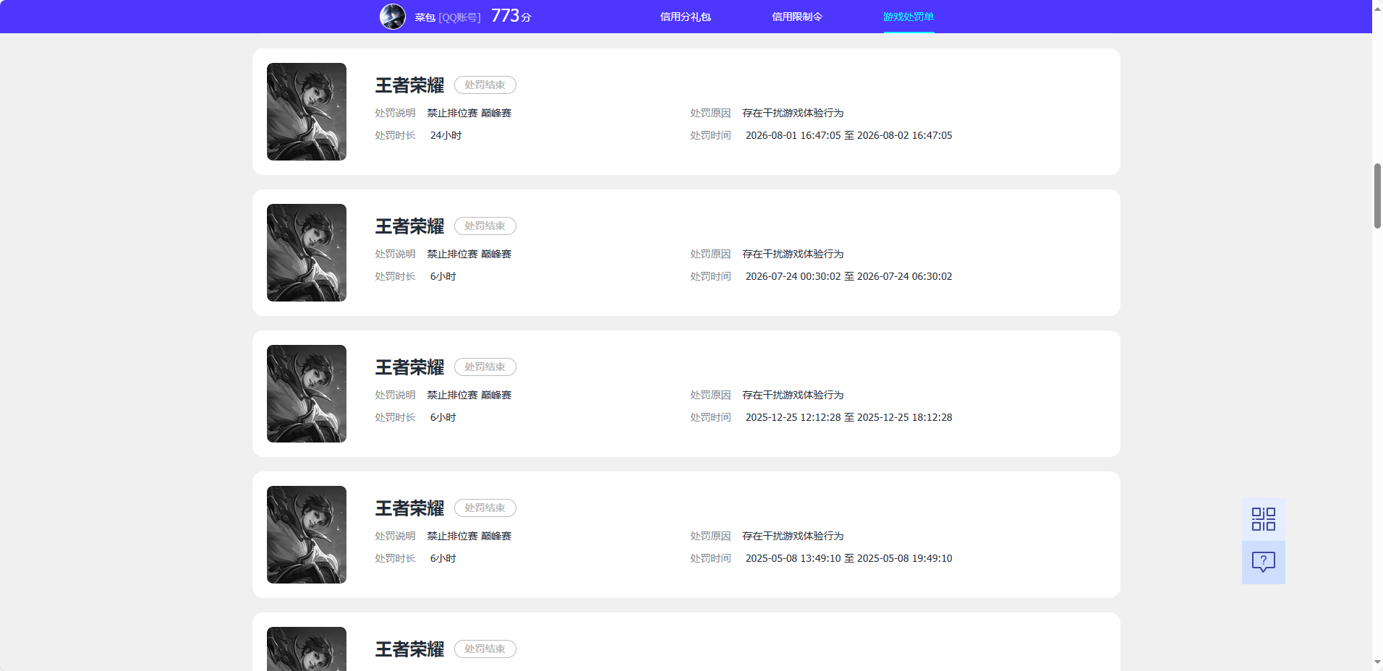Click the 773分 credit score
1383x671 pixels.
(511, 16)
